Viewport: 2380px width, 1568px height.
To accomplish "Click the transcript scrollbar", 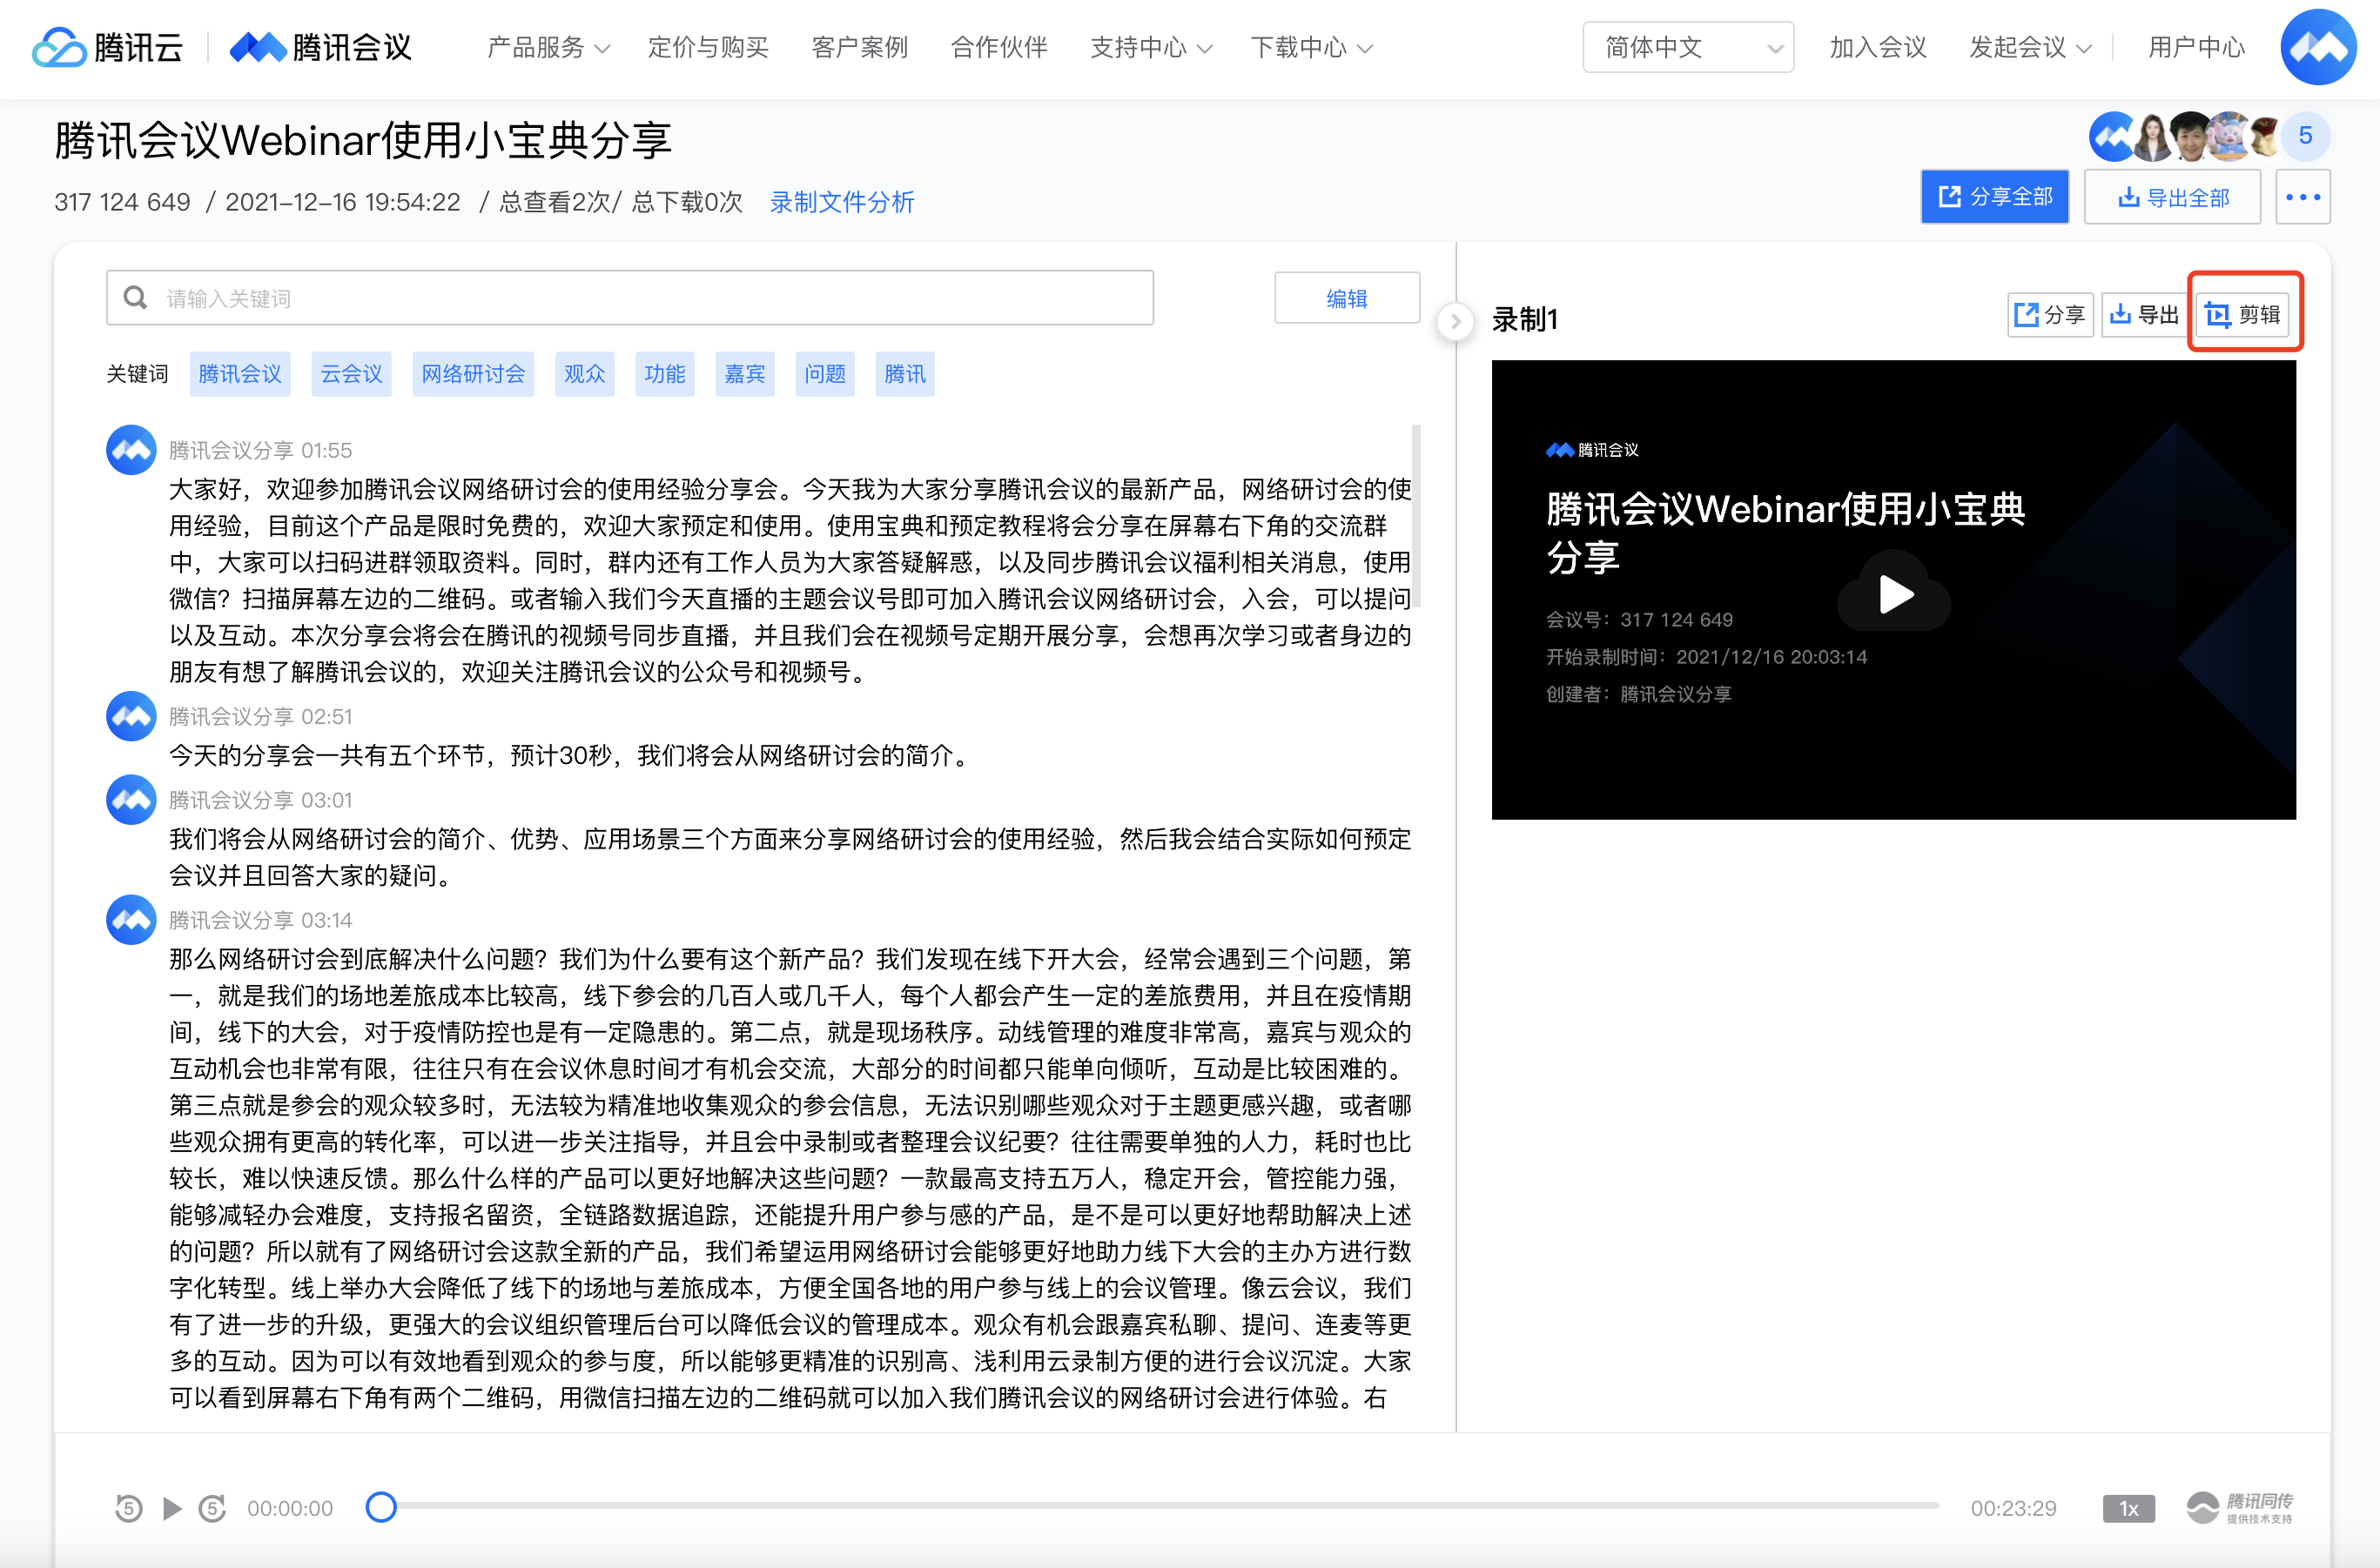I will [x=1415, y=515].
